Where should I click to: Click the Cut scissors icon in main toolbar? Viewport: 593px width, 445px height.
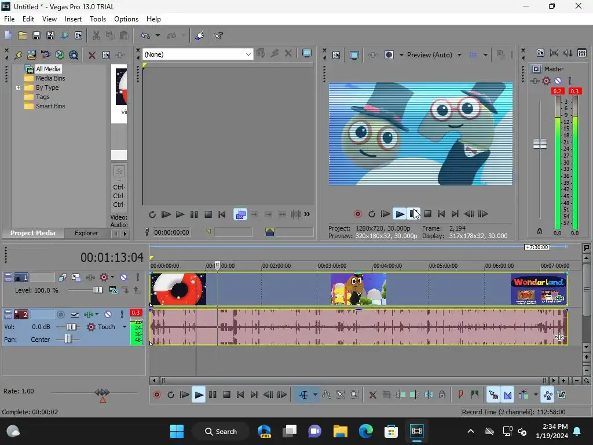96,35
